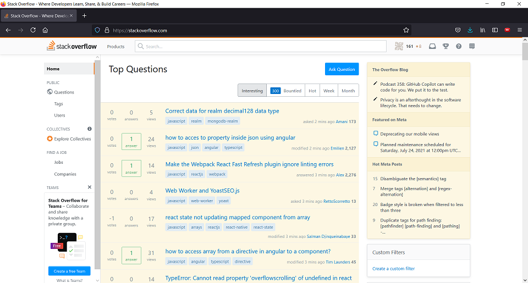Click the react-native tag

237,227
